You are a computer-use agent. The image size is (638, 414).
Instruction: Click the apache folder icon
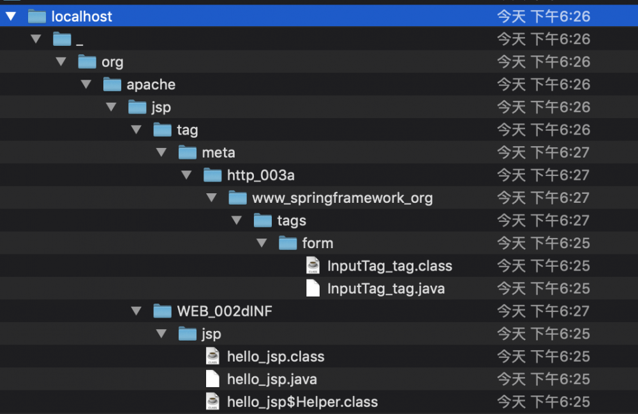tap(111, 84)
